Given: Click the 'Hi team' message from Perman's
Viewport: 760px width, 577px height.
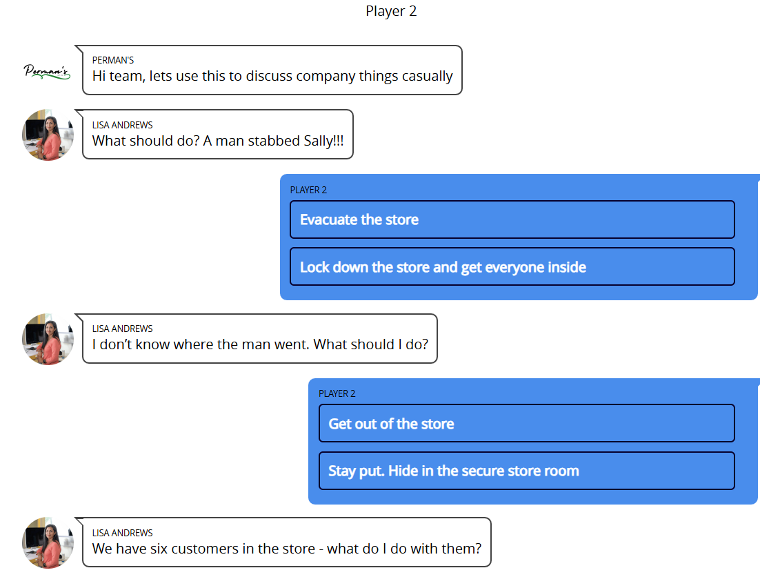Looking at the screenshot, I should [272, 77].
